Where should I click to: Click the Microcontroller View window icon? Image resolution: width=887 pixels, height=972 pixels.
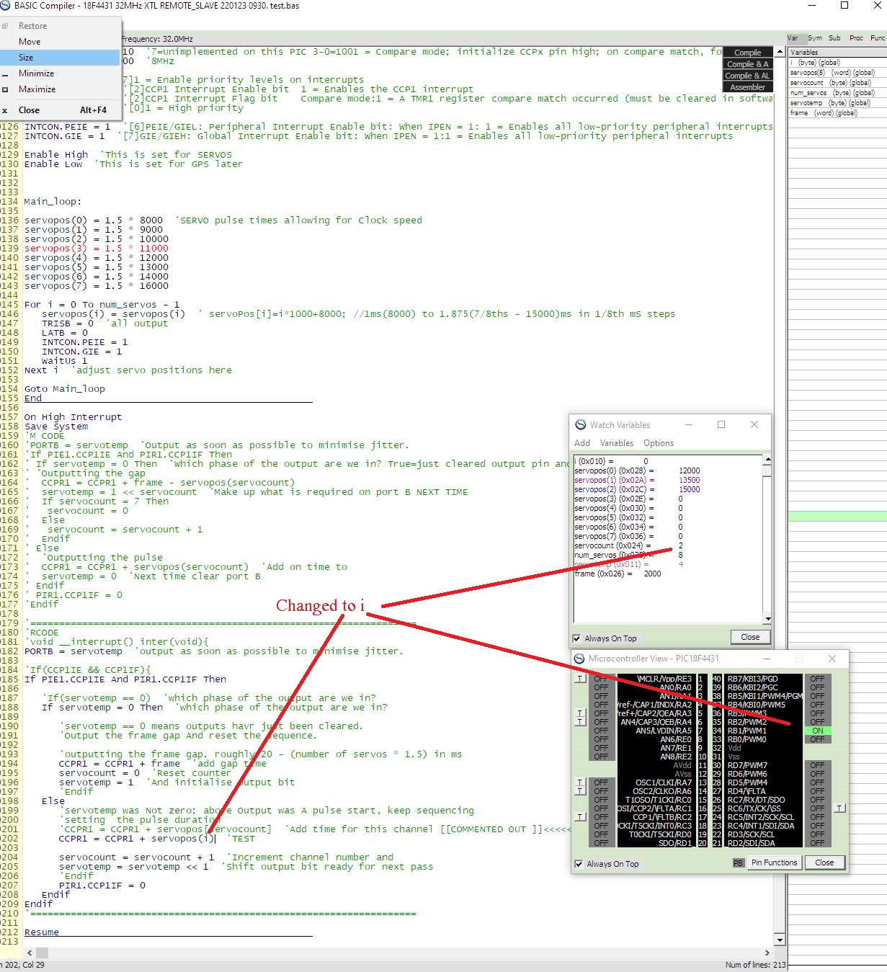(x=579, y=659)
